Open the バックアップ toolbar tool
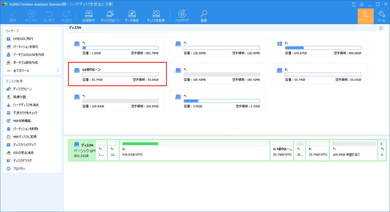 182,16
